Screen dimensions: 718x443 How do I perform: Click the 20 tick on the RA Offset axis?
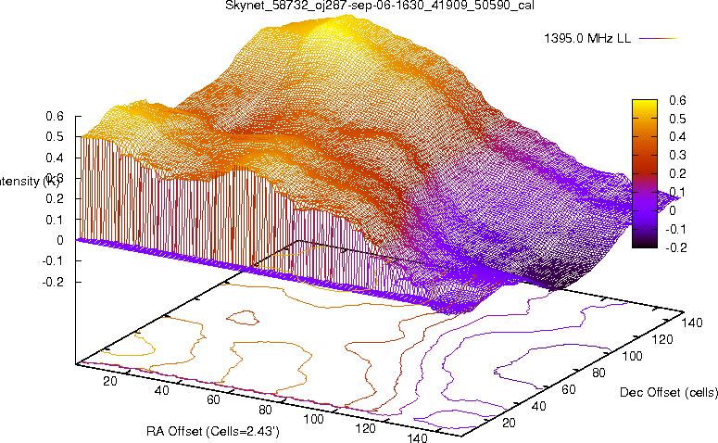click(110, 381)
